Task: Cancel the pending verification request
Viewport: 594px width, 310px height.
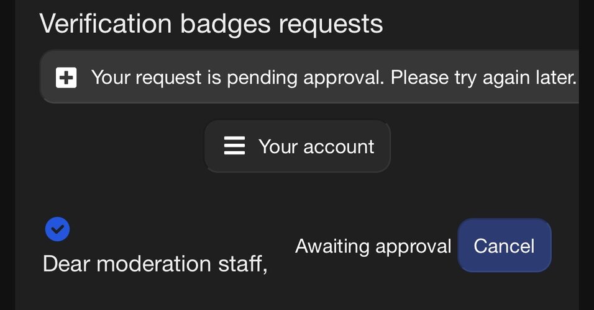Action: coord(504,246)
